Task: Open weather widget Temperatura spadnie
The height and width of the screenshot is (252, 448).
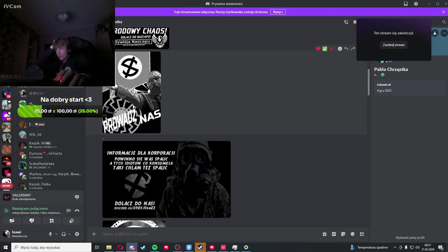Action: pos(369,247)
